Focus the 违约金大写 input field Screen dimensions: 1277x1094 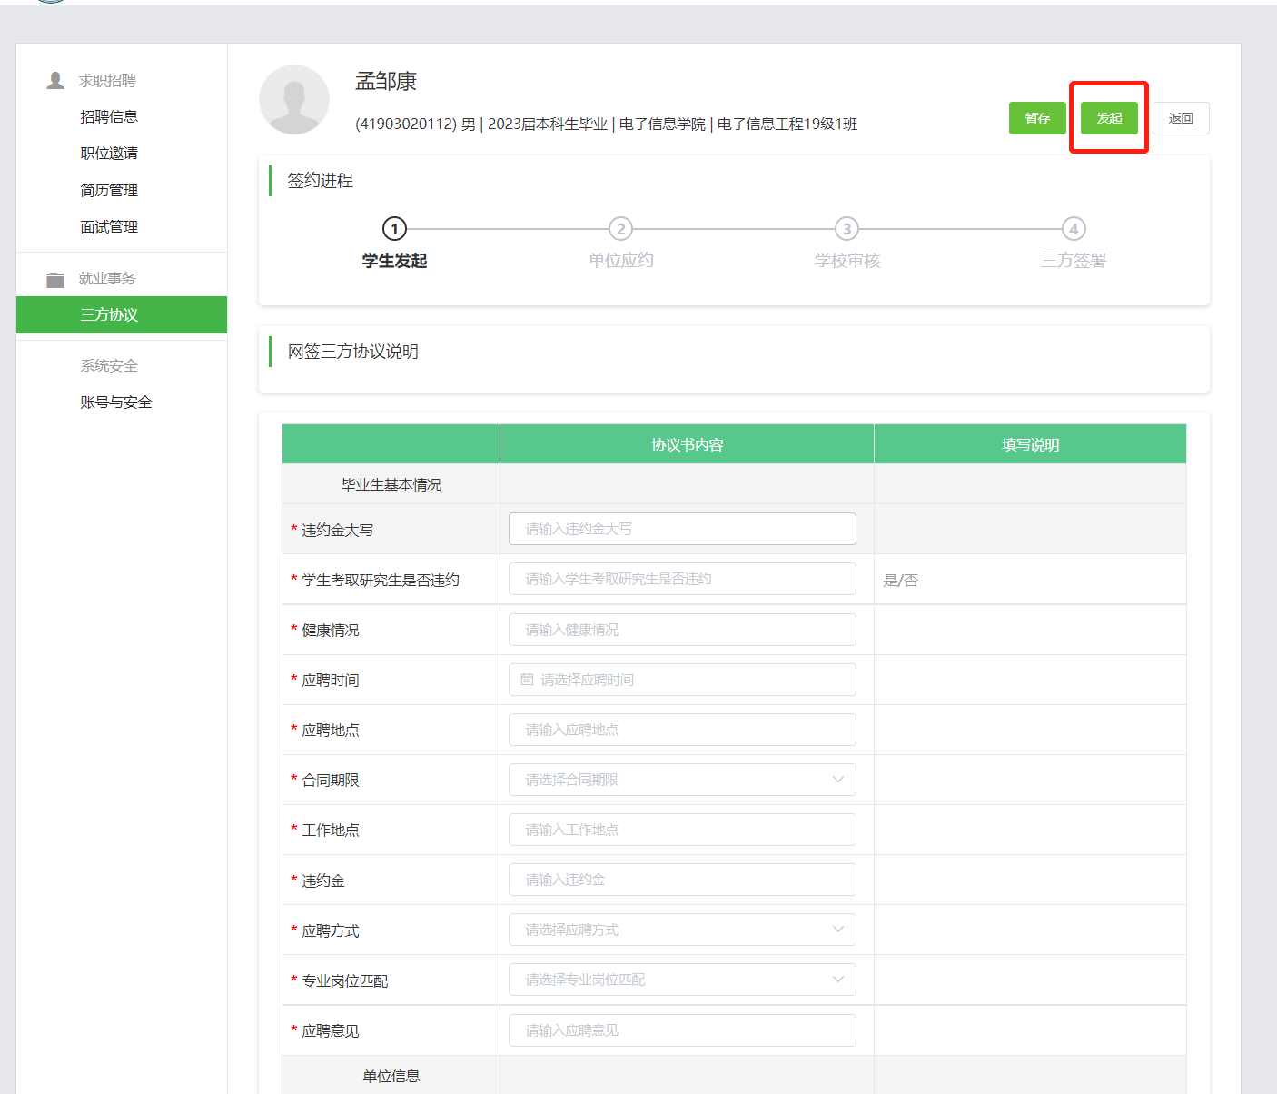682,529
